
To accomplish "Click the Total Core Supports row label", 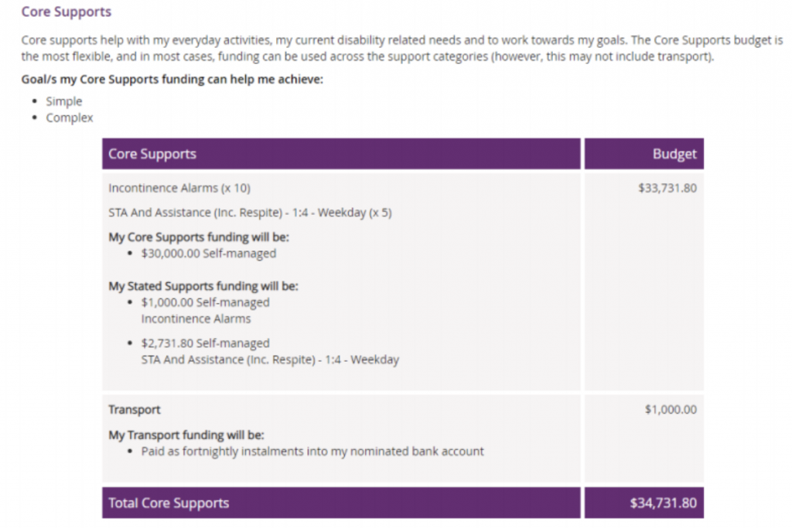I will point(169,503).
